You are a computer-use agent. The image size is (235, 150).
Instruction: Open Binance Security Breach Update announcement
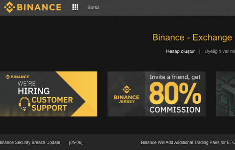(30, 142)
